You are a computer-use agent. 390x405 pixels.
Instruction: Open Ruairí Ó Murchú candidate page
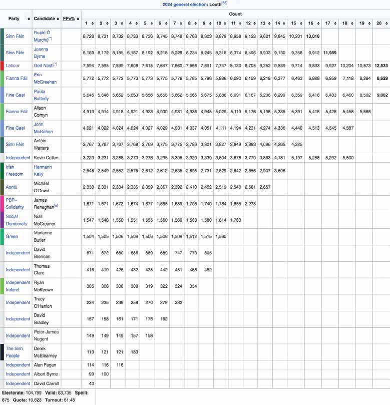tap(42, 36)
